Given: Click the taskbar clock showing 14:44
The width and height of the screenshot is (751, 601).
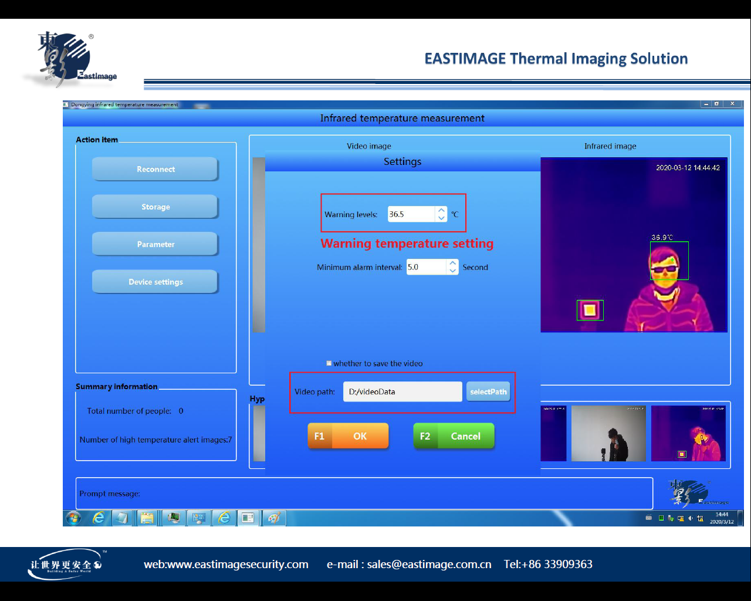Looking at the screenshot, I should coord(722,518).
